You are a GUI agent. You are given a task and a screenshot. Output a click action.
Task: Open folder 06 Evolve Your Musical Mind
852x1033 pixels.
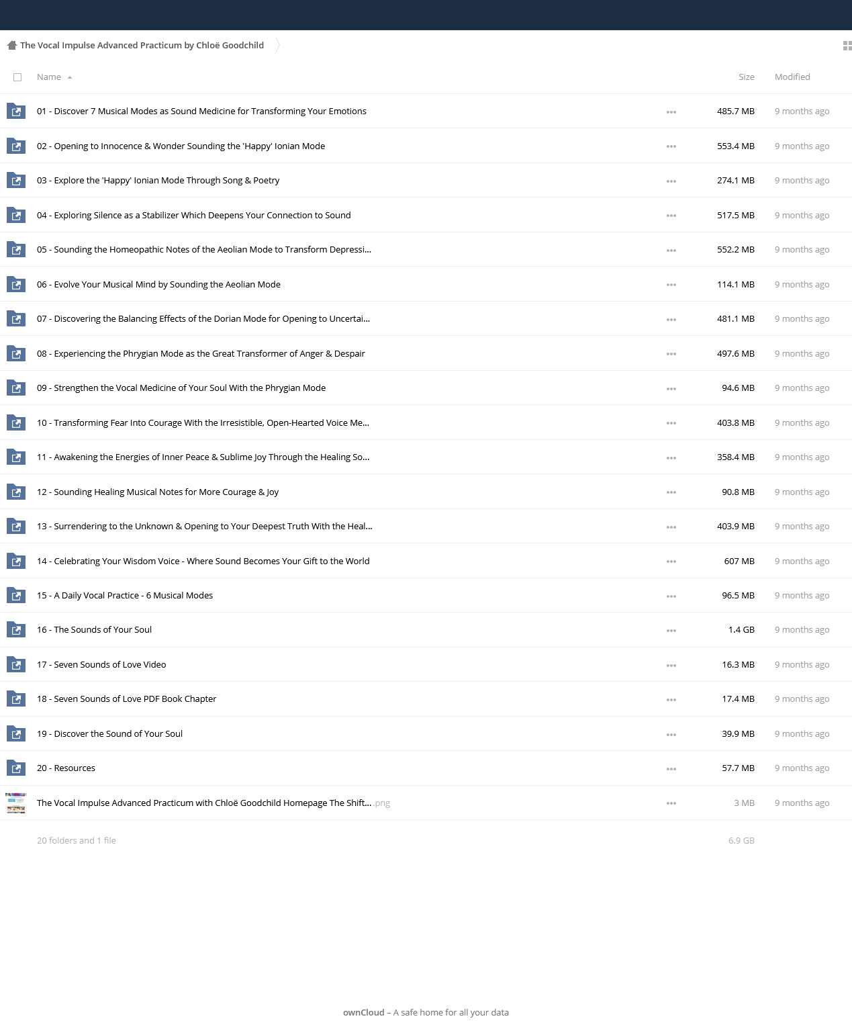[158, 285]
